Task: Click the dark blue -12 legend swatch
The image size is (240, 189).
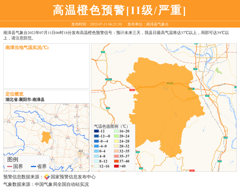Action: [96, 131]
